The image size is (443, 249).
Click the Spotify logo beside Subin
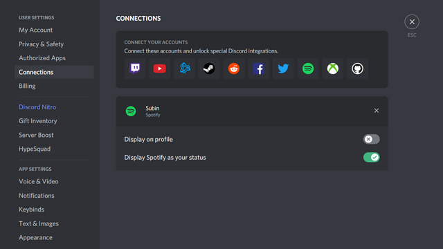[131, 111]
